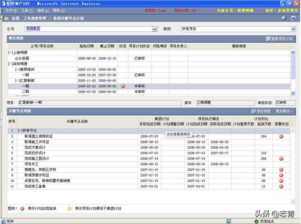Click the 延误天数 column header

click(264, 124)
